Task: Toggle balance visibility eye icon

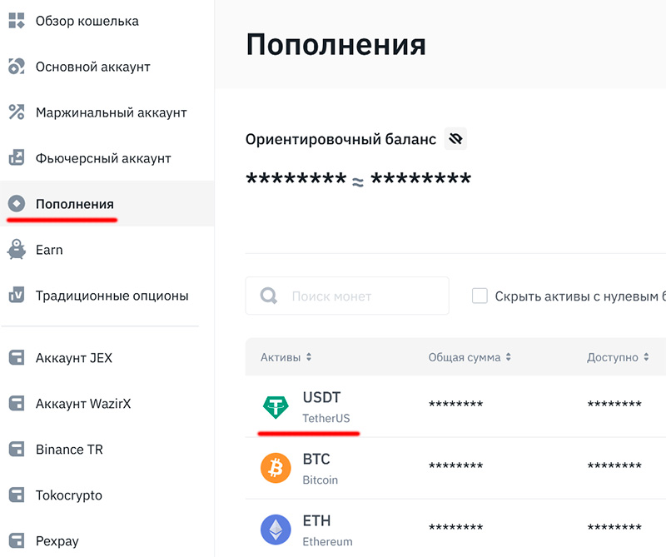Action: [x=455, y=139]
